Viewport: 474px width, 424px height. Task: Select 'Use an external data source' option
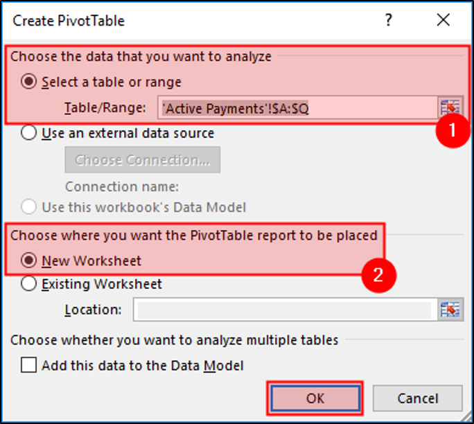tap(30, 133)
